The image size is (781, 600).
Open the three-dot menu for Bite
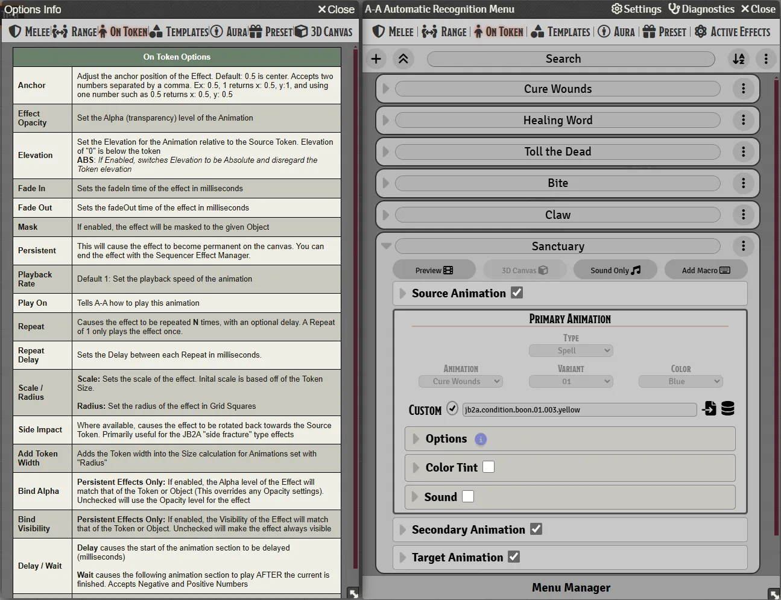(x=744, y=183)
